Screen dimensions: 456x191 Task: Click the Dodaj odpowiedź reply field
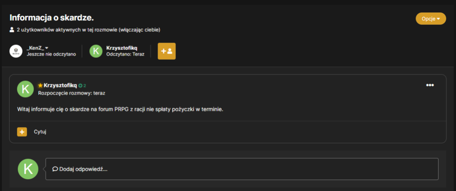(242, 169)
